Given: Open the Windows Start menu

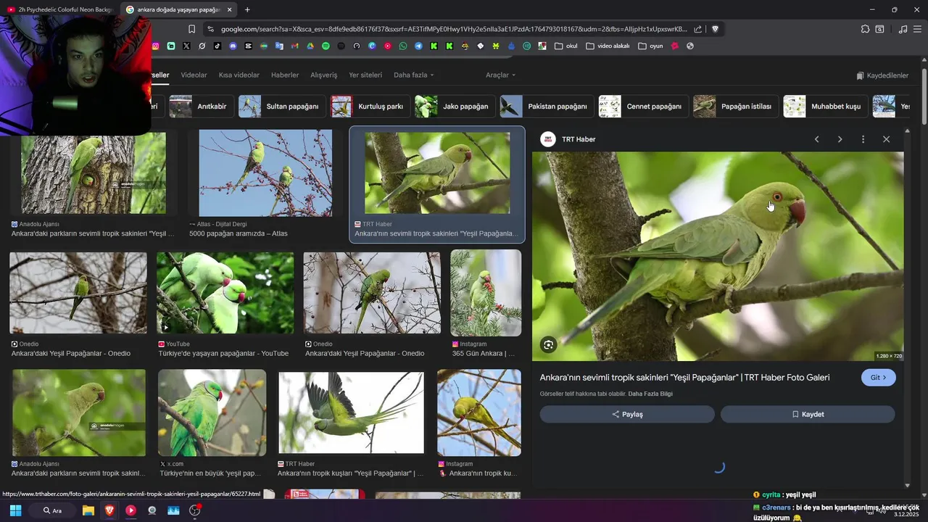Looking at the screenshot, I should (15, 510).
